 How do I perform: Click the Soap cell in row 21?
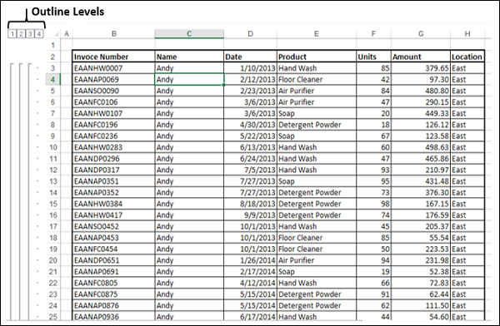click(x=317, y=272)
